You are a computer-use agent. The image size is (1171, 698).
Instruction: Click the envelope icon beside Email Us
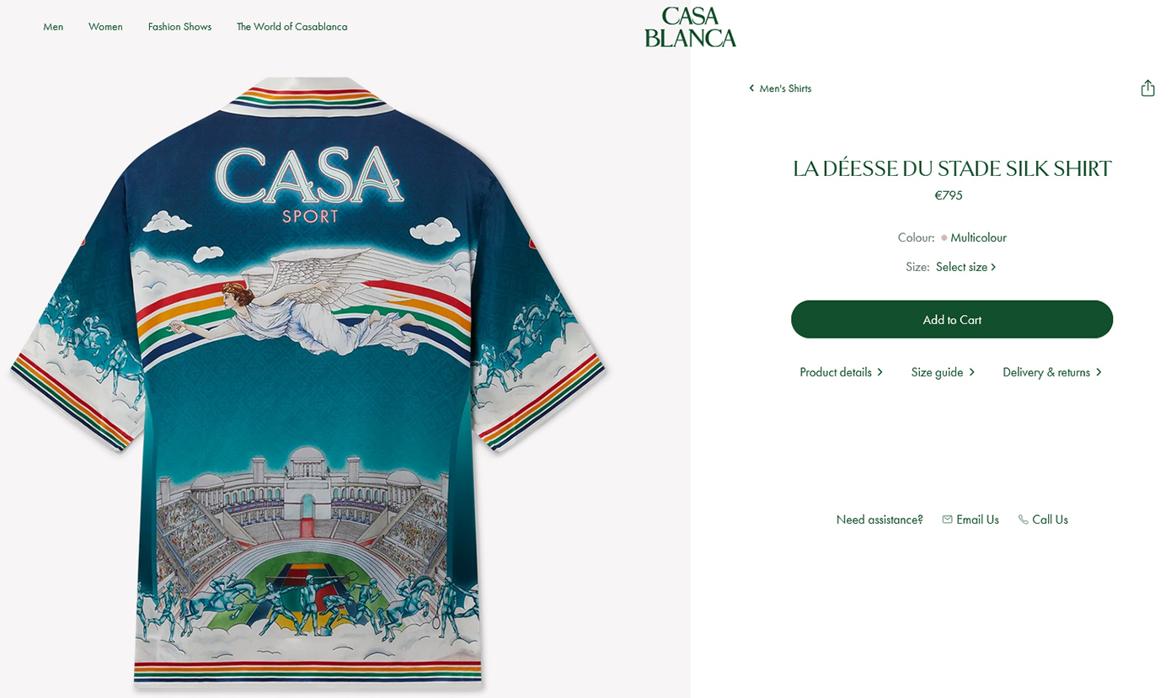pos(947,520)
